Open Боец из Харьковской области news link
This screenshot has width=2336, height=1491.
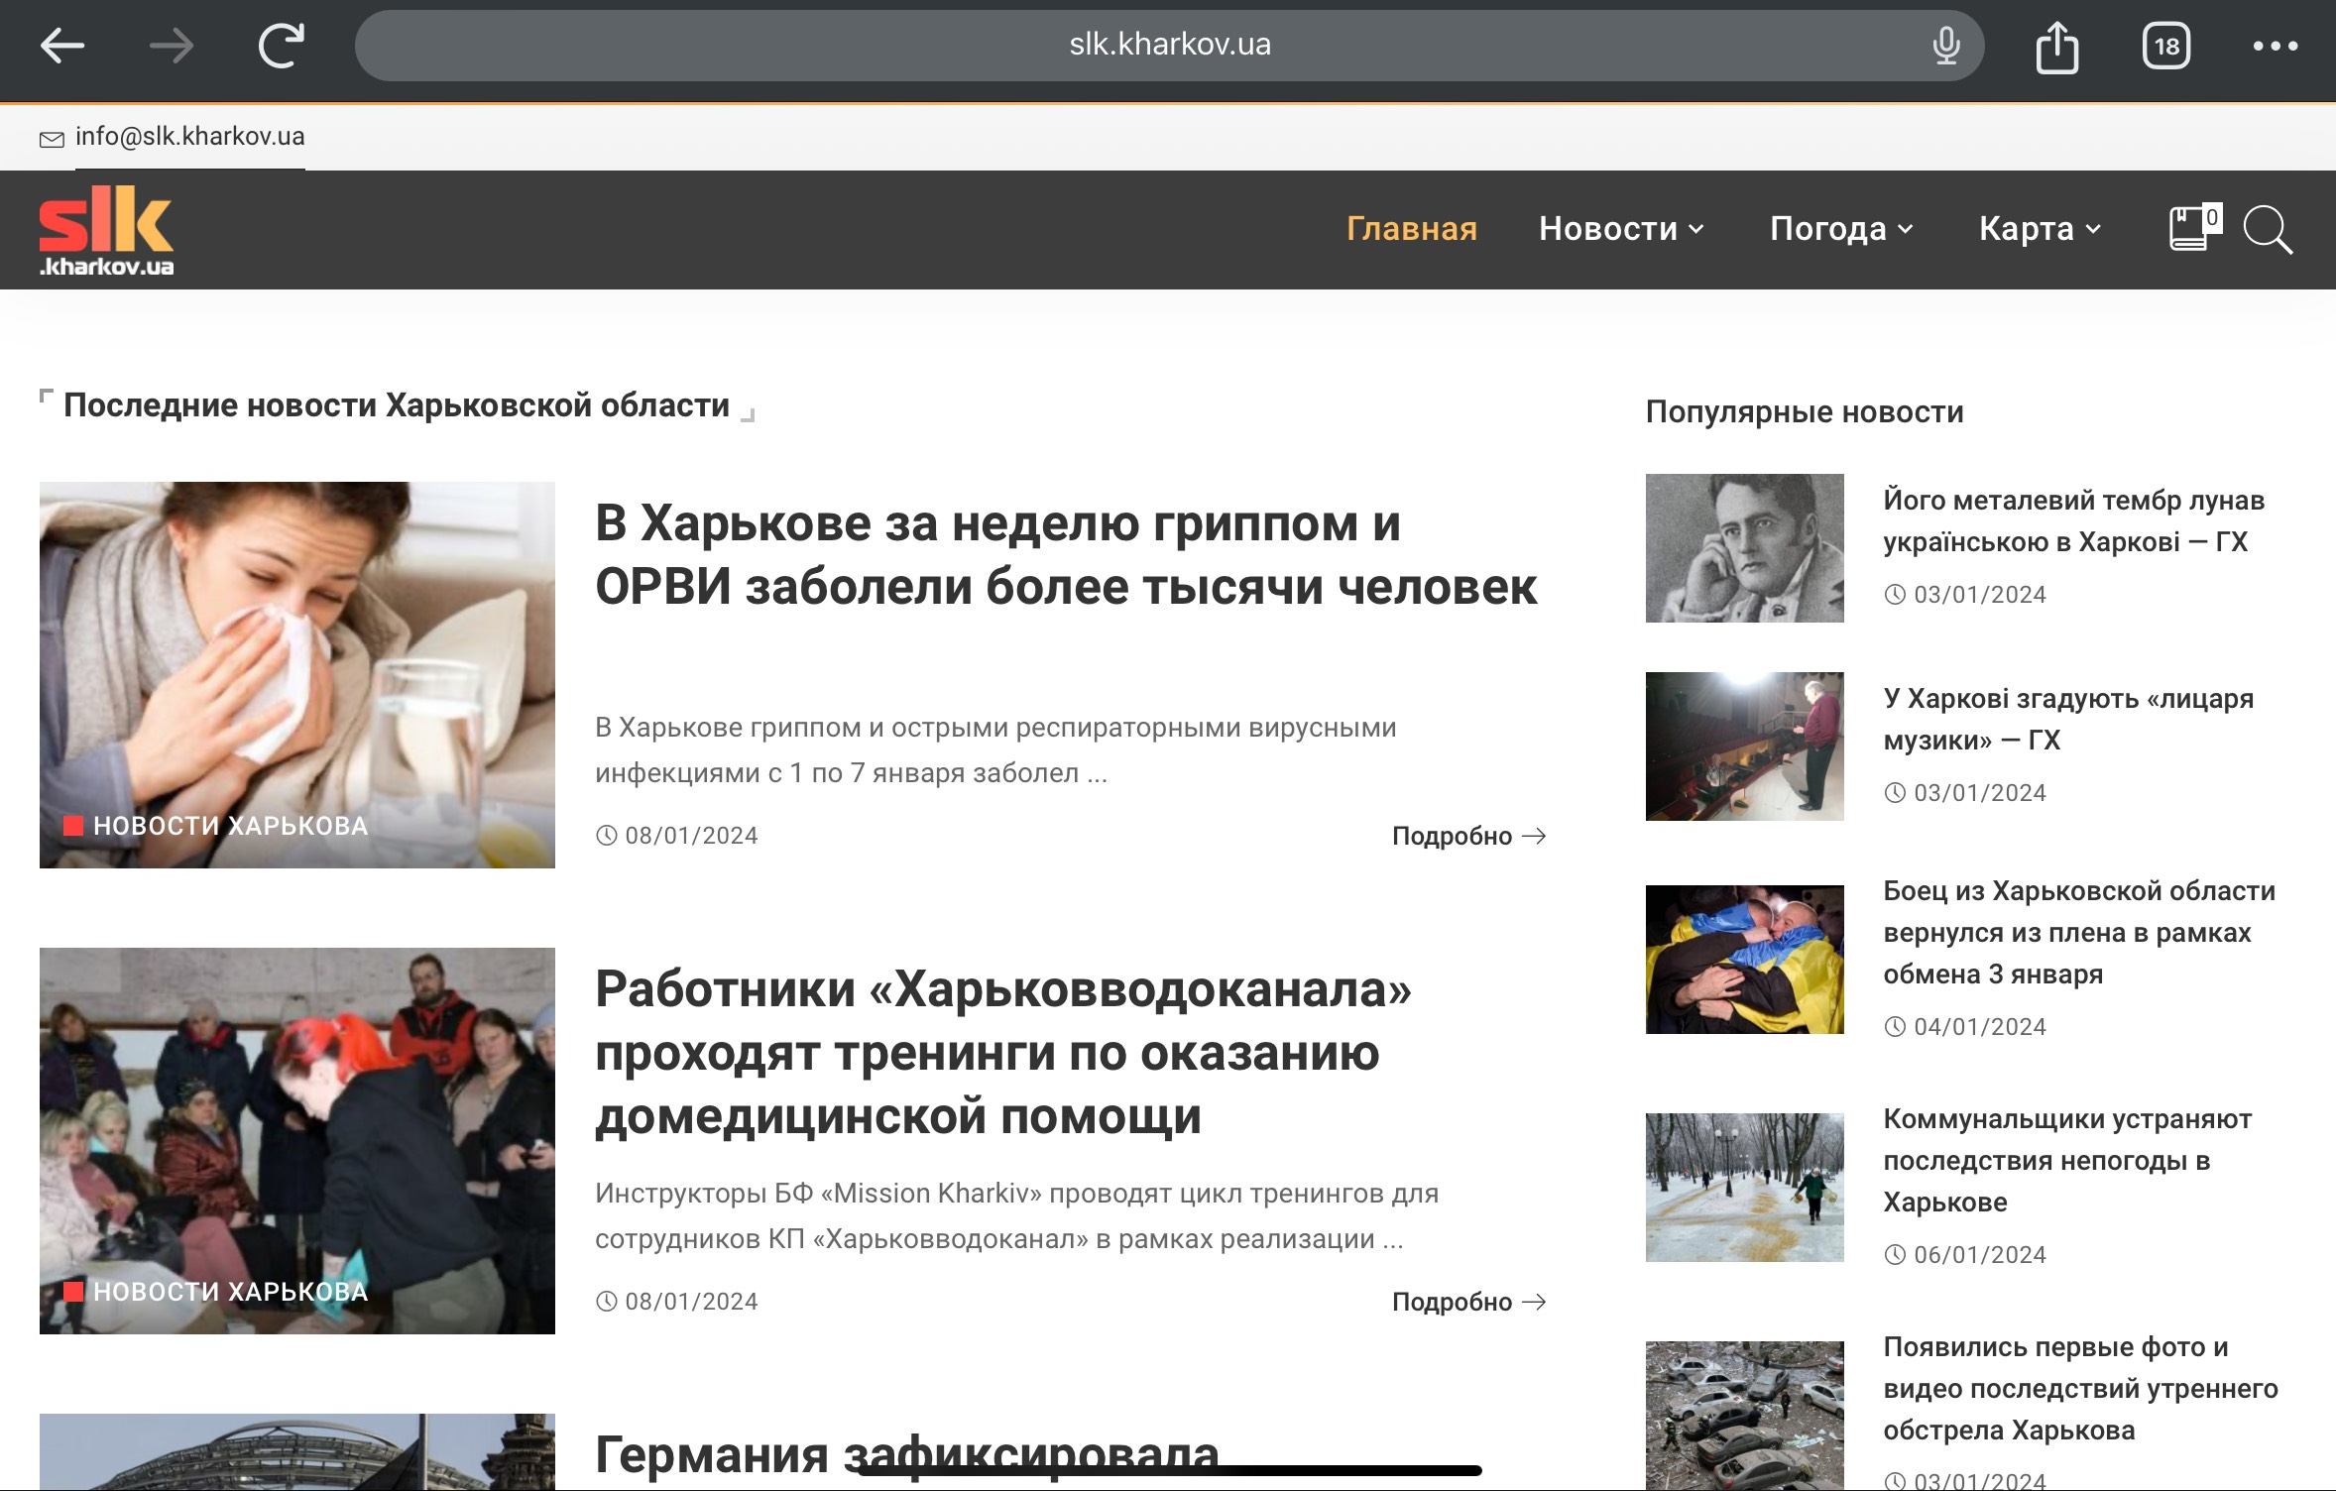pyautogui.click(x=2079, y=933)
